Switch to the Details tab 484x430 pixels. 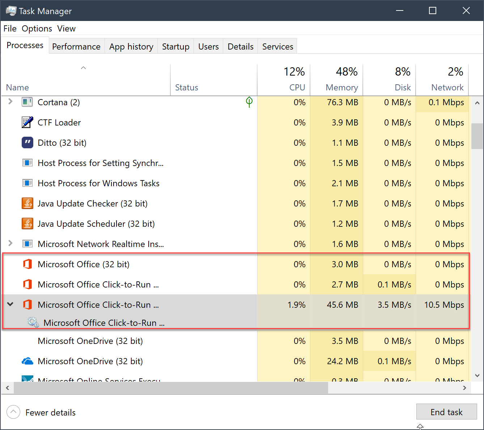pos(241,46)
